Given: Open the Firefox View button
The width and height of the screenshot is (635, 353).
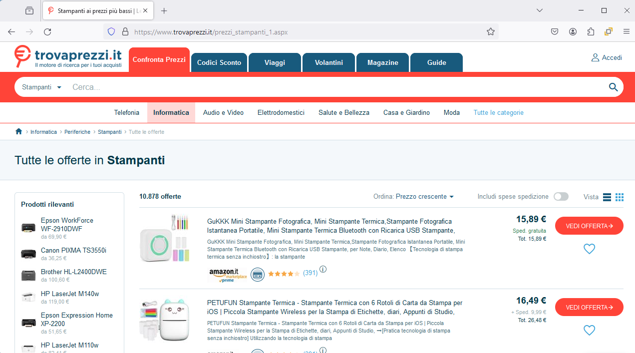Looking at the screenshot, I should (29, 10).
